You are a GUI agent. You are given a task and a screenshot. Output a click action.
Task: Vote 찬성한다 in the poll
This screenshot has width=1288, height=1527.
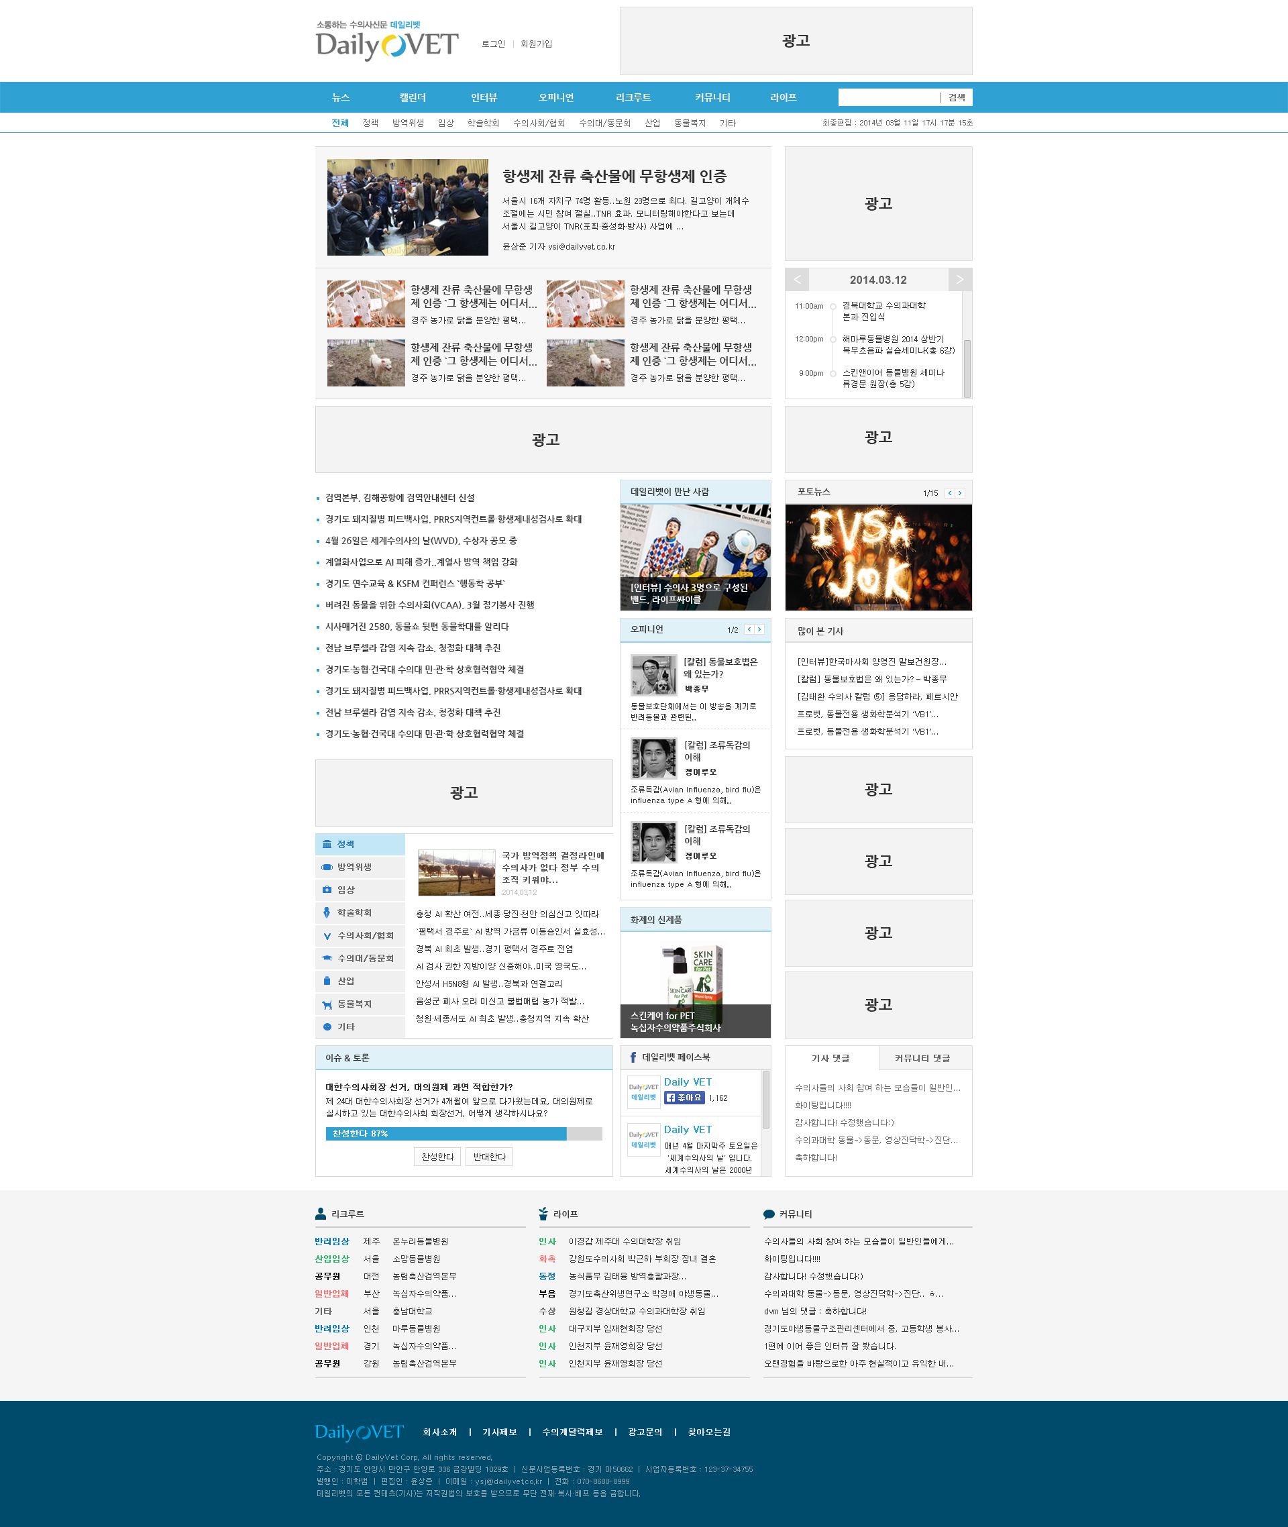pyautogui.click(x=437, y=1157)
